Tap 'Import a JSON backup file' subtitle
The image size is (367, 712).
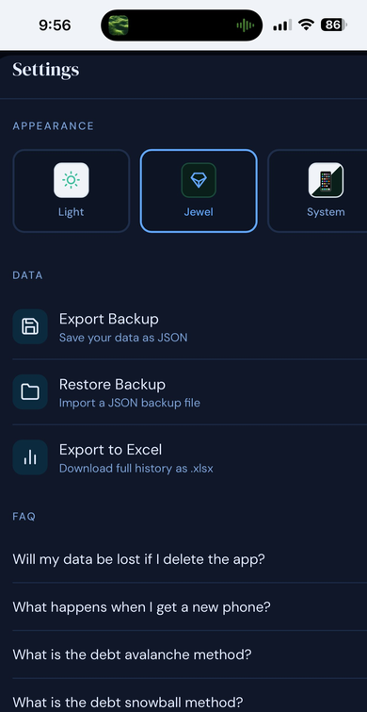pos(130,403)
